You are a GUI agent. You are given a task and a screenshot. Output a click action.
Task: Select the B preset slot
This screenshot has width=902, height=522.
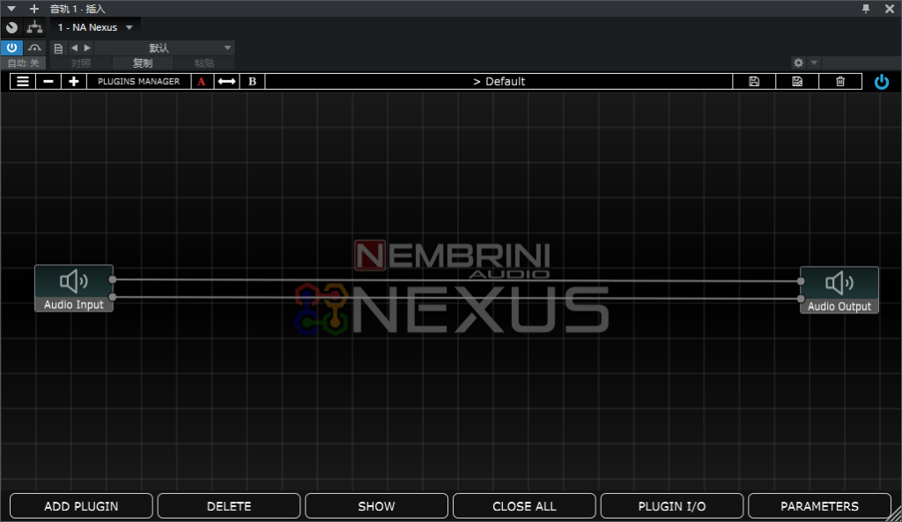[252, 82]
